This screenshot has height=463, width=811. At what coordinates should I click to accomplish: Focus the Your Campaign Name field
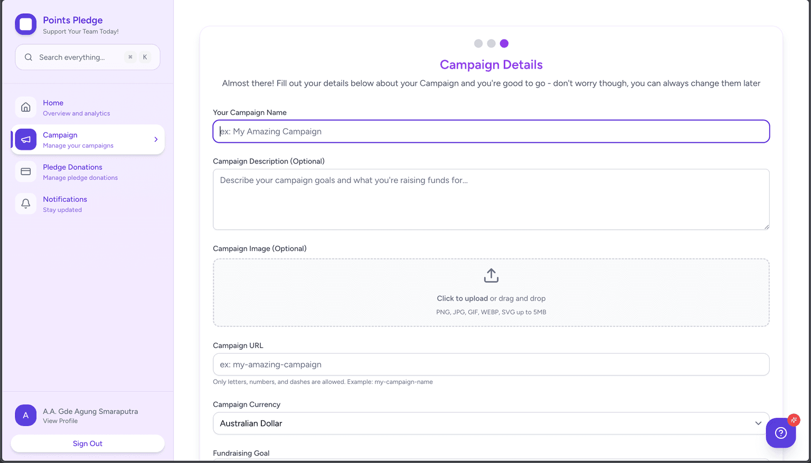tap(491, 132)
